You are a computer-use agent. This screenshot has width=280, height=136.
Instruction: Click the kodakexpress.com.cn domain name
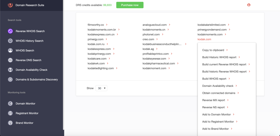click(x=101, y=34)
